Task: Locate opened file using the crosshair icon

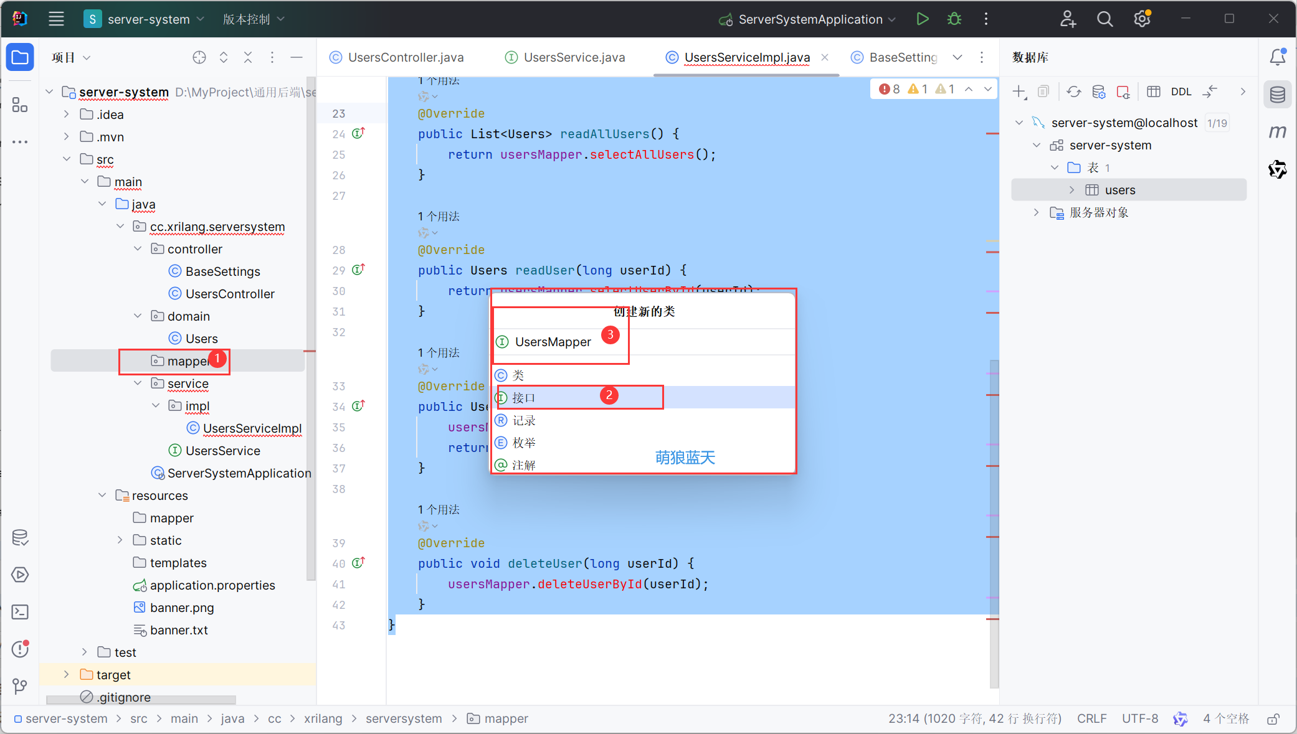Action: click(x=199, y=57)
